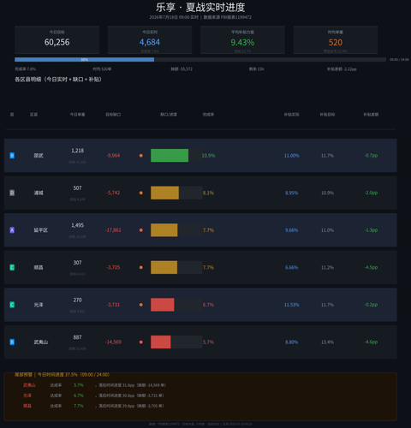
Task: Click 顺昌 subsidy gap -4.5pp
Action: pyautogui.click(x=371, y=267)
